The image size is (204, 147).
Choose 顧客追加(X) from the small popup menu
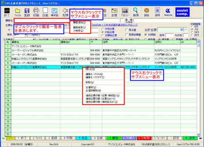[x=79, y=22]
